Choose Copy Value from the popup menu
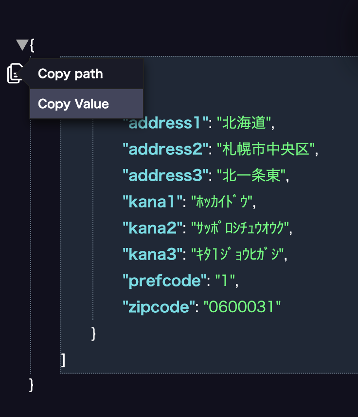This screenshot has height=417, width=358. coord(86,104)
